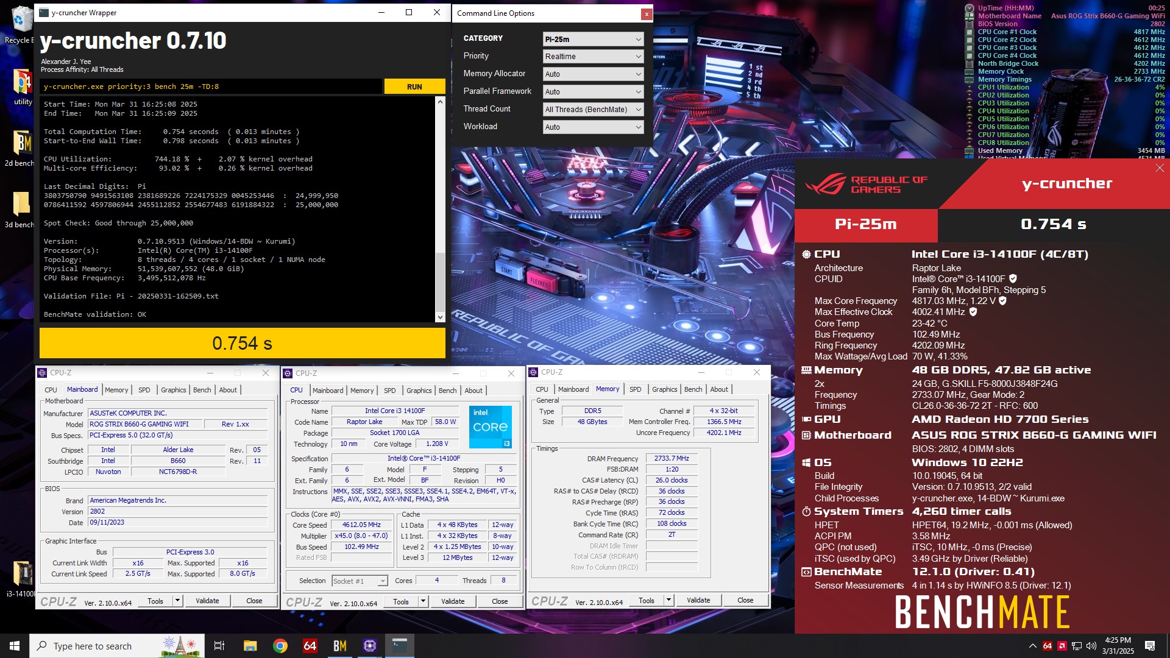Screen dimensions: 1170x658
Task: Click the yellow 0.754 s result bar
Action: point(242,343)
